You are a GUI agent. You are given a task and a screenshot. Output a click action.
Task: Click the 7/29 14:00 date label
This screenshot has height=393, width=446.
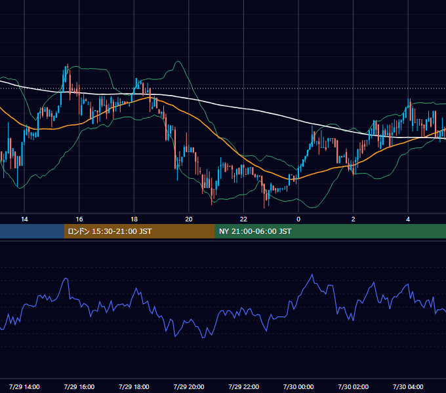tap(24, 386)
